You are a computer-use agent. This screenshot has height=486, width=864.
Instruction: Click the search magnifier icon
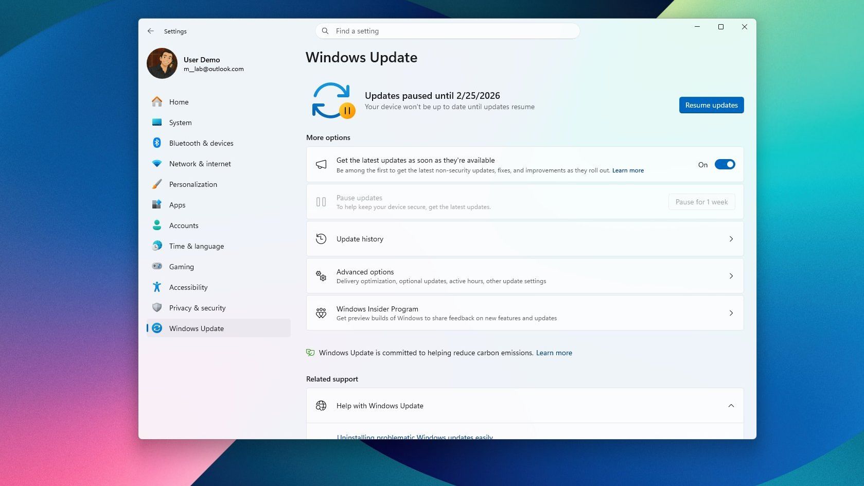(325, 31)
